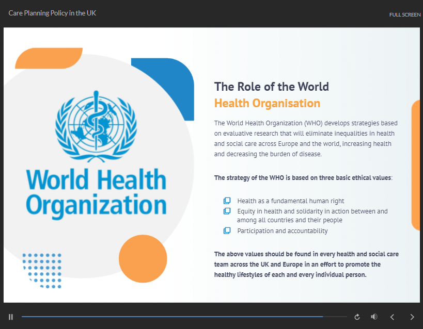423x329 pixels.
Task: Go to previous slide arrow
Action: [392, 317]
